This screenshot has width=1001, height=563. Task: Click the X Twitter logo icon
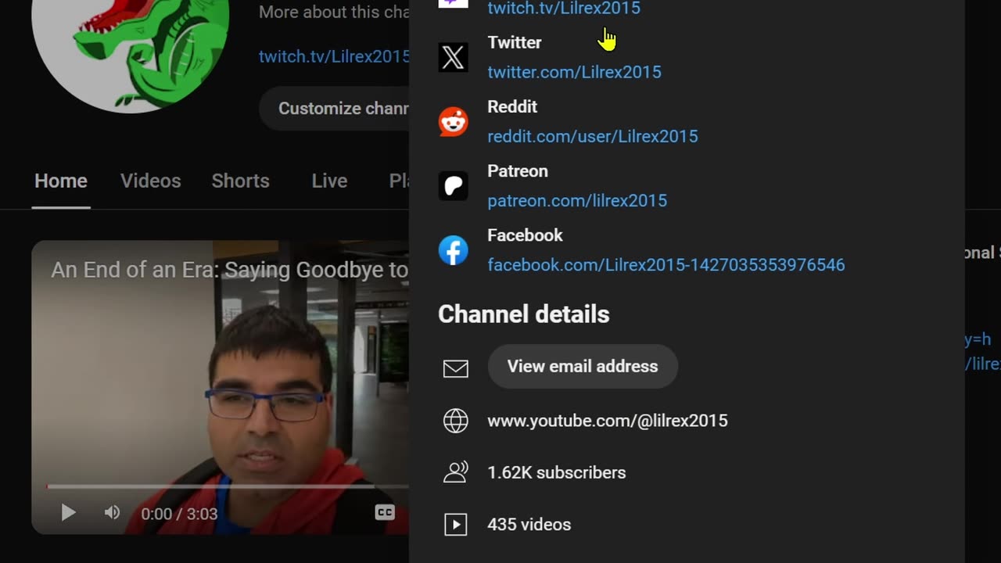point(453,57)
